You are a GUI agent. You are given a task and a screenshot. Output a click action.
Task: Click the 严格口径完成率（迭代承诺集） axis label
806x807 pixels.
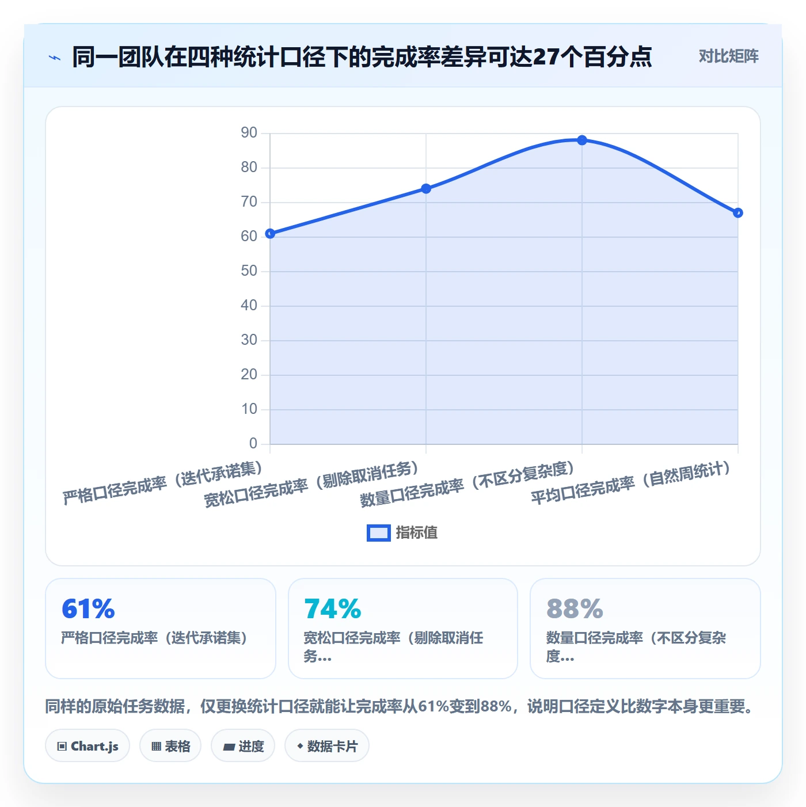pos(162,483)
